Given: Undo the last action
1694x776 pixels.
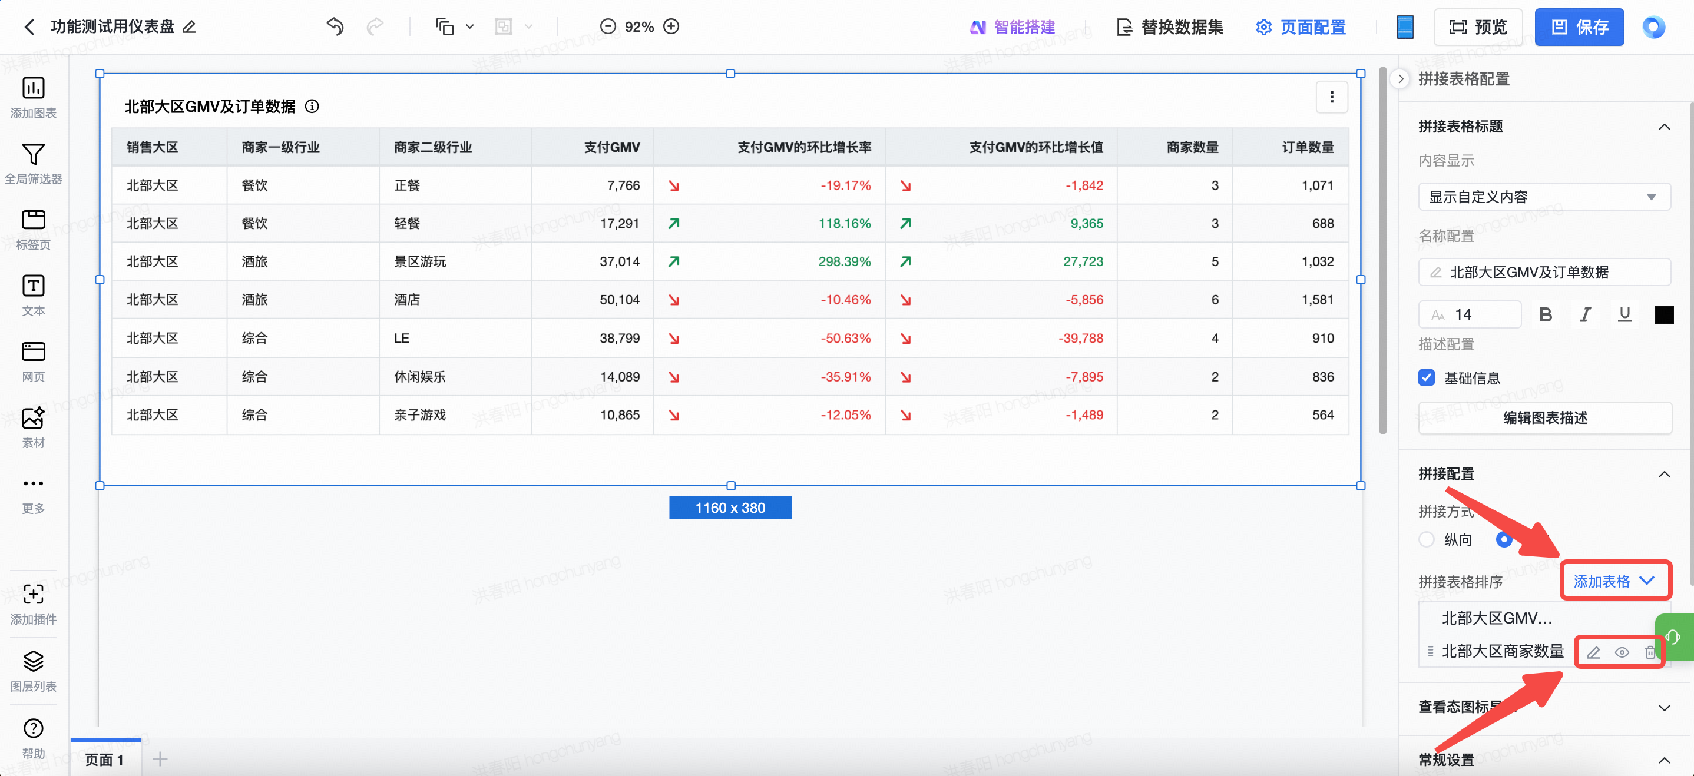Looking at the screenshot, I should click(335, 26).
